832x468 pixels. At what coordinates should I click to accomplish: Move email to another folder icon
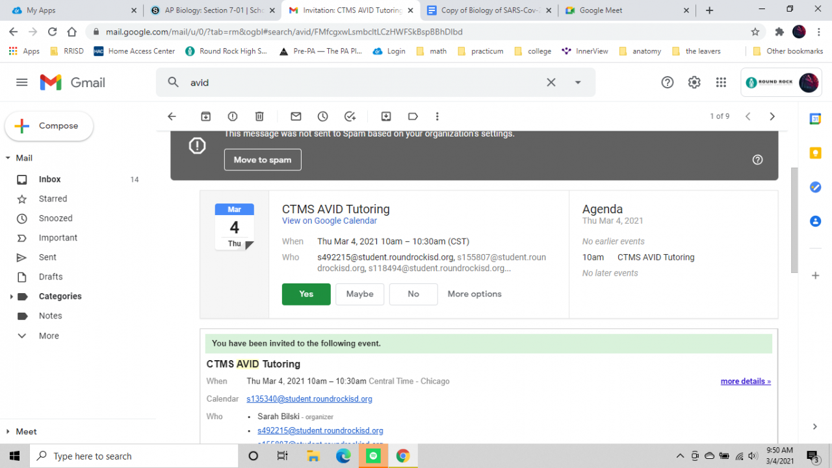point(386,116)
